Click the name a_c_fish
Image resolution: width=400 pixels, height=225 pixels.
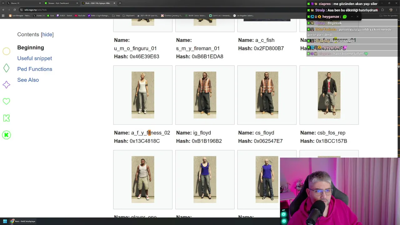click(x=265, y=40)
